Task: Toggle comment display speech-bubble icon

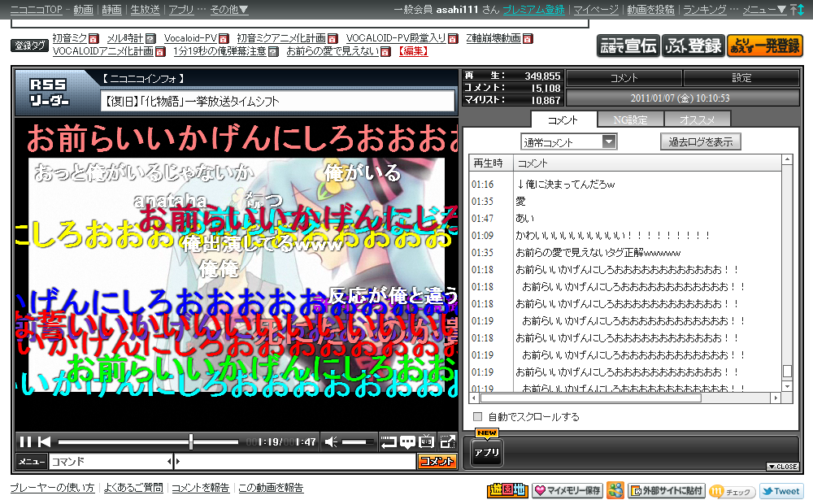Action: (x=407, y=442)
